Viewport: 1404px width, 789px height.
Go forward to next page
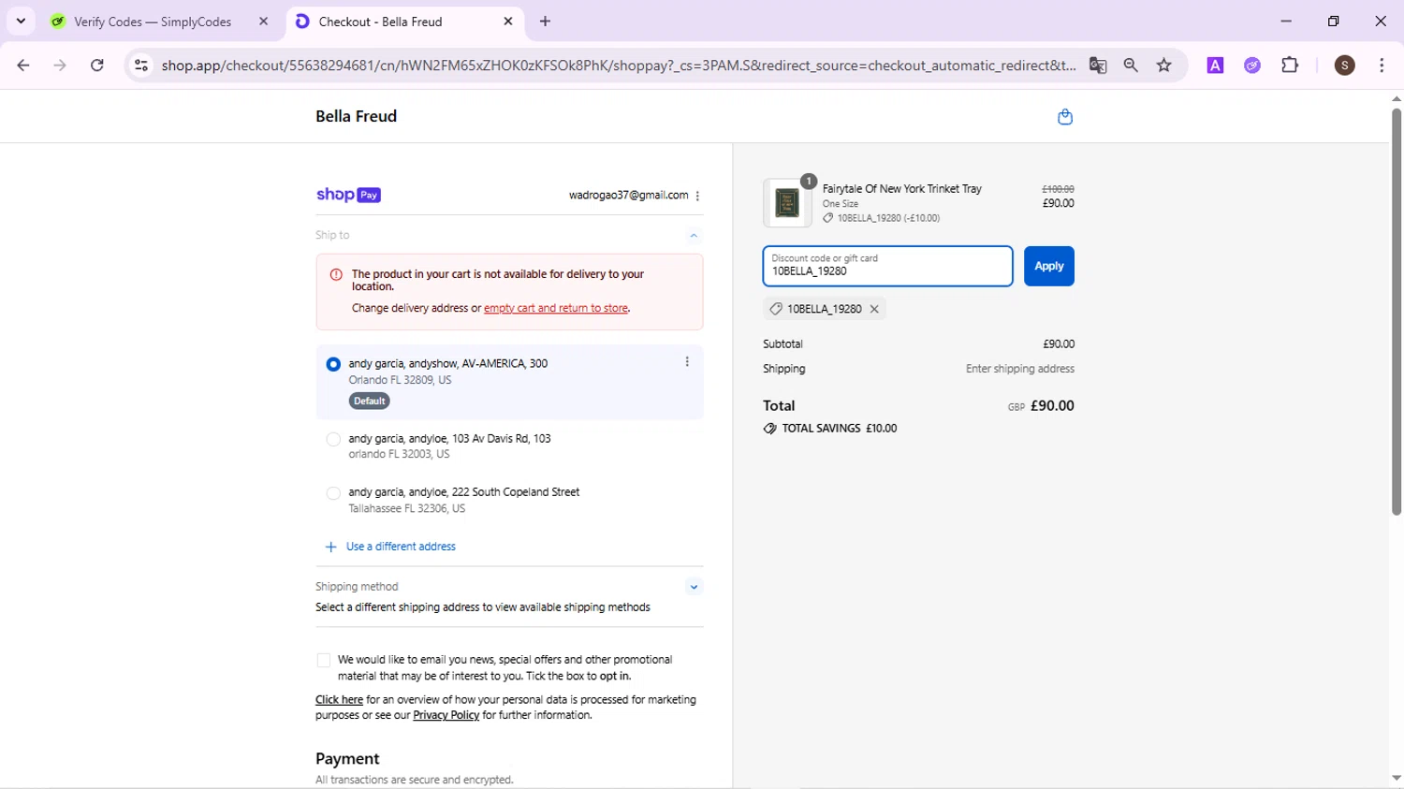click(x=60, y=66)
